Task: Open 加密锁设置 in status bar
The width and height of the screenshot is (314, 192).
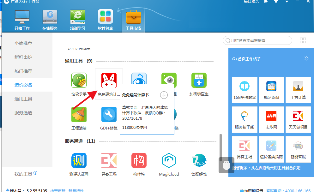Action: pos(251,190)
